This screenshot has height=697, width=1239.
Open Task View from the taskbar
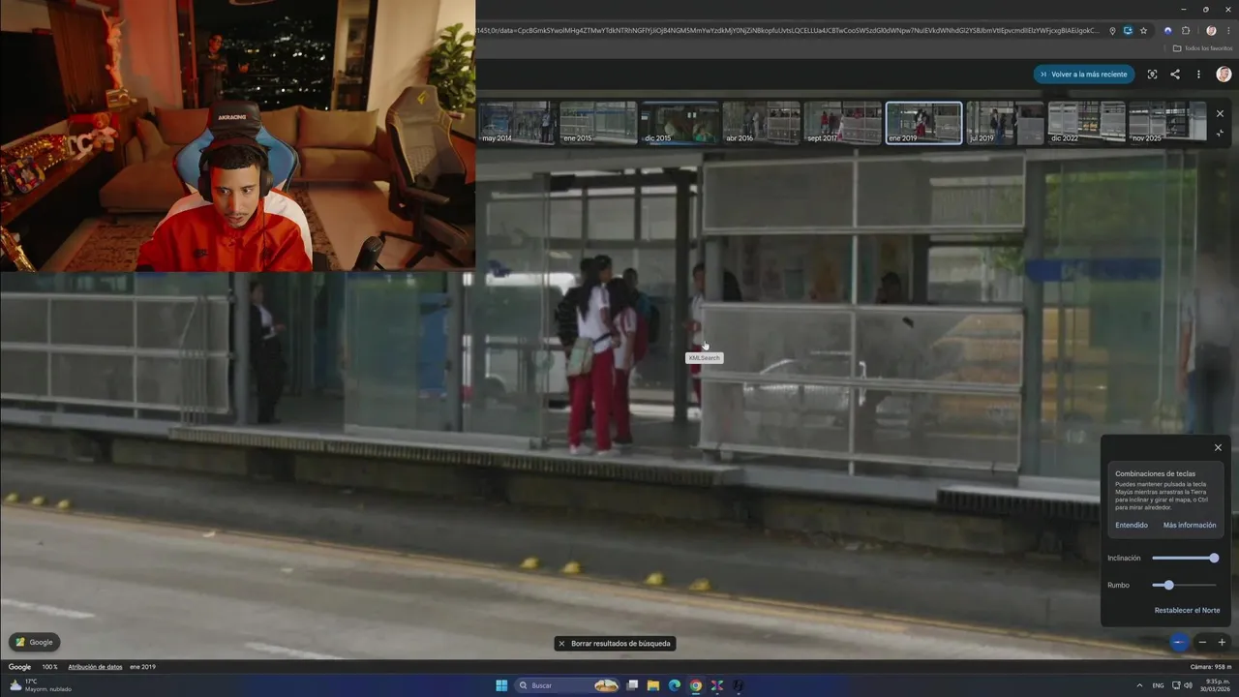click(632, 685)
